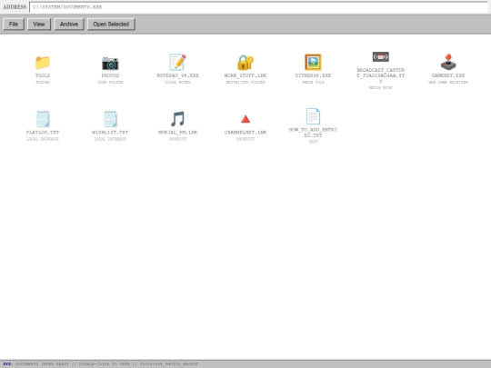Open the Archive menu
Image resolution: width=491 pixels, height=368 pixels.
click(x=69, y=25)
